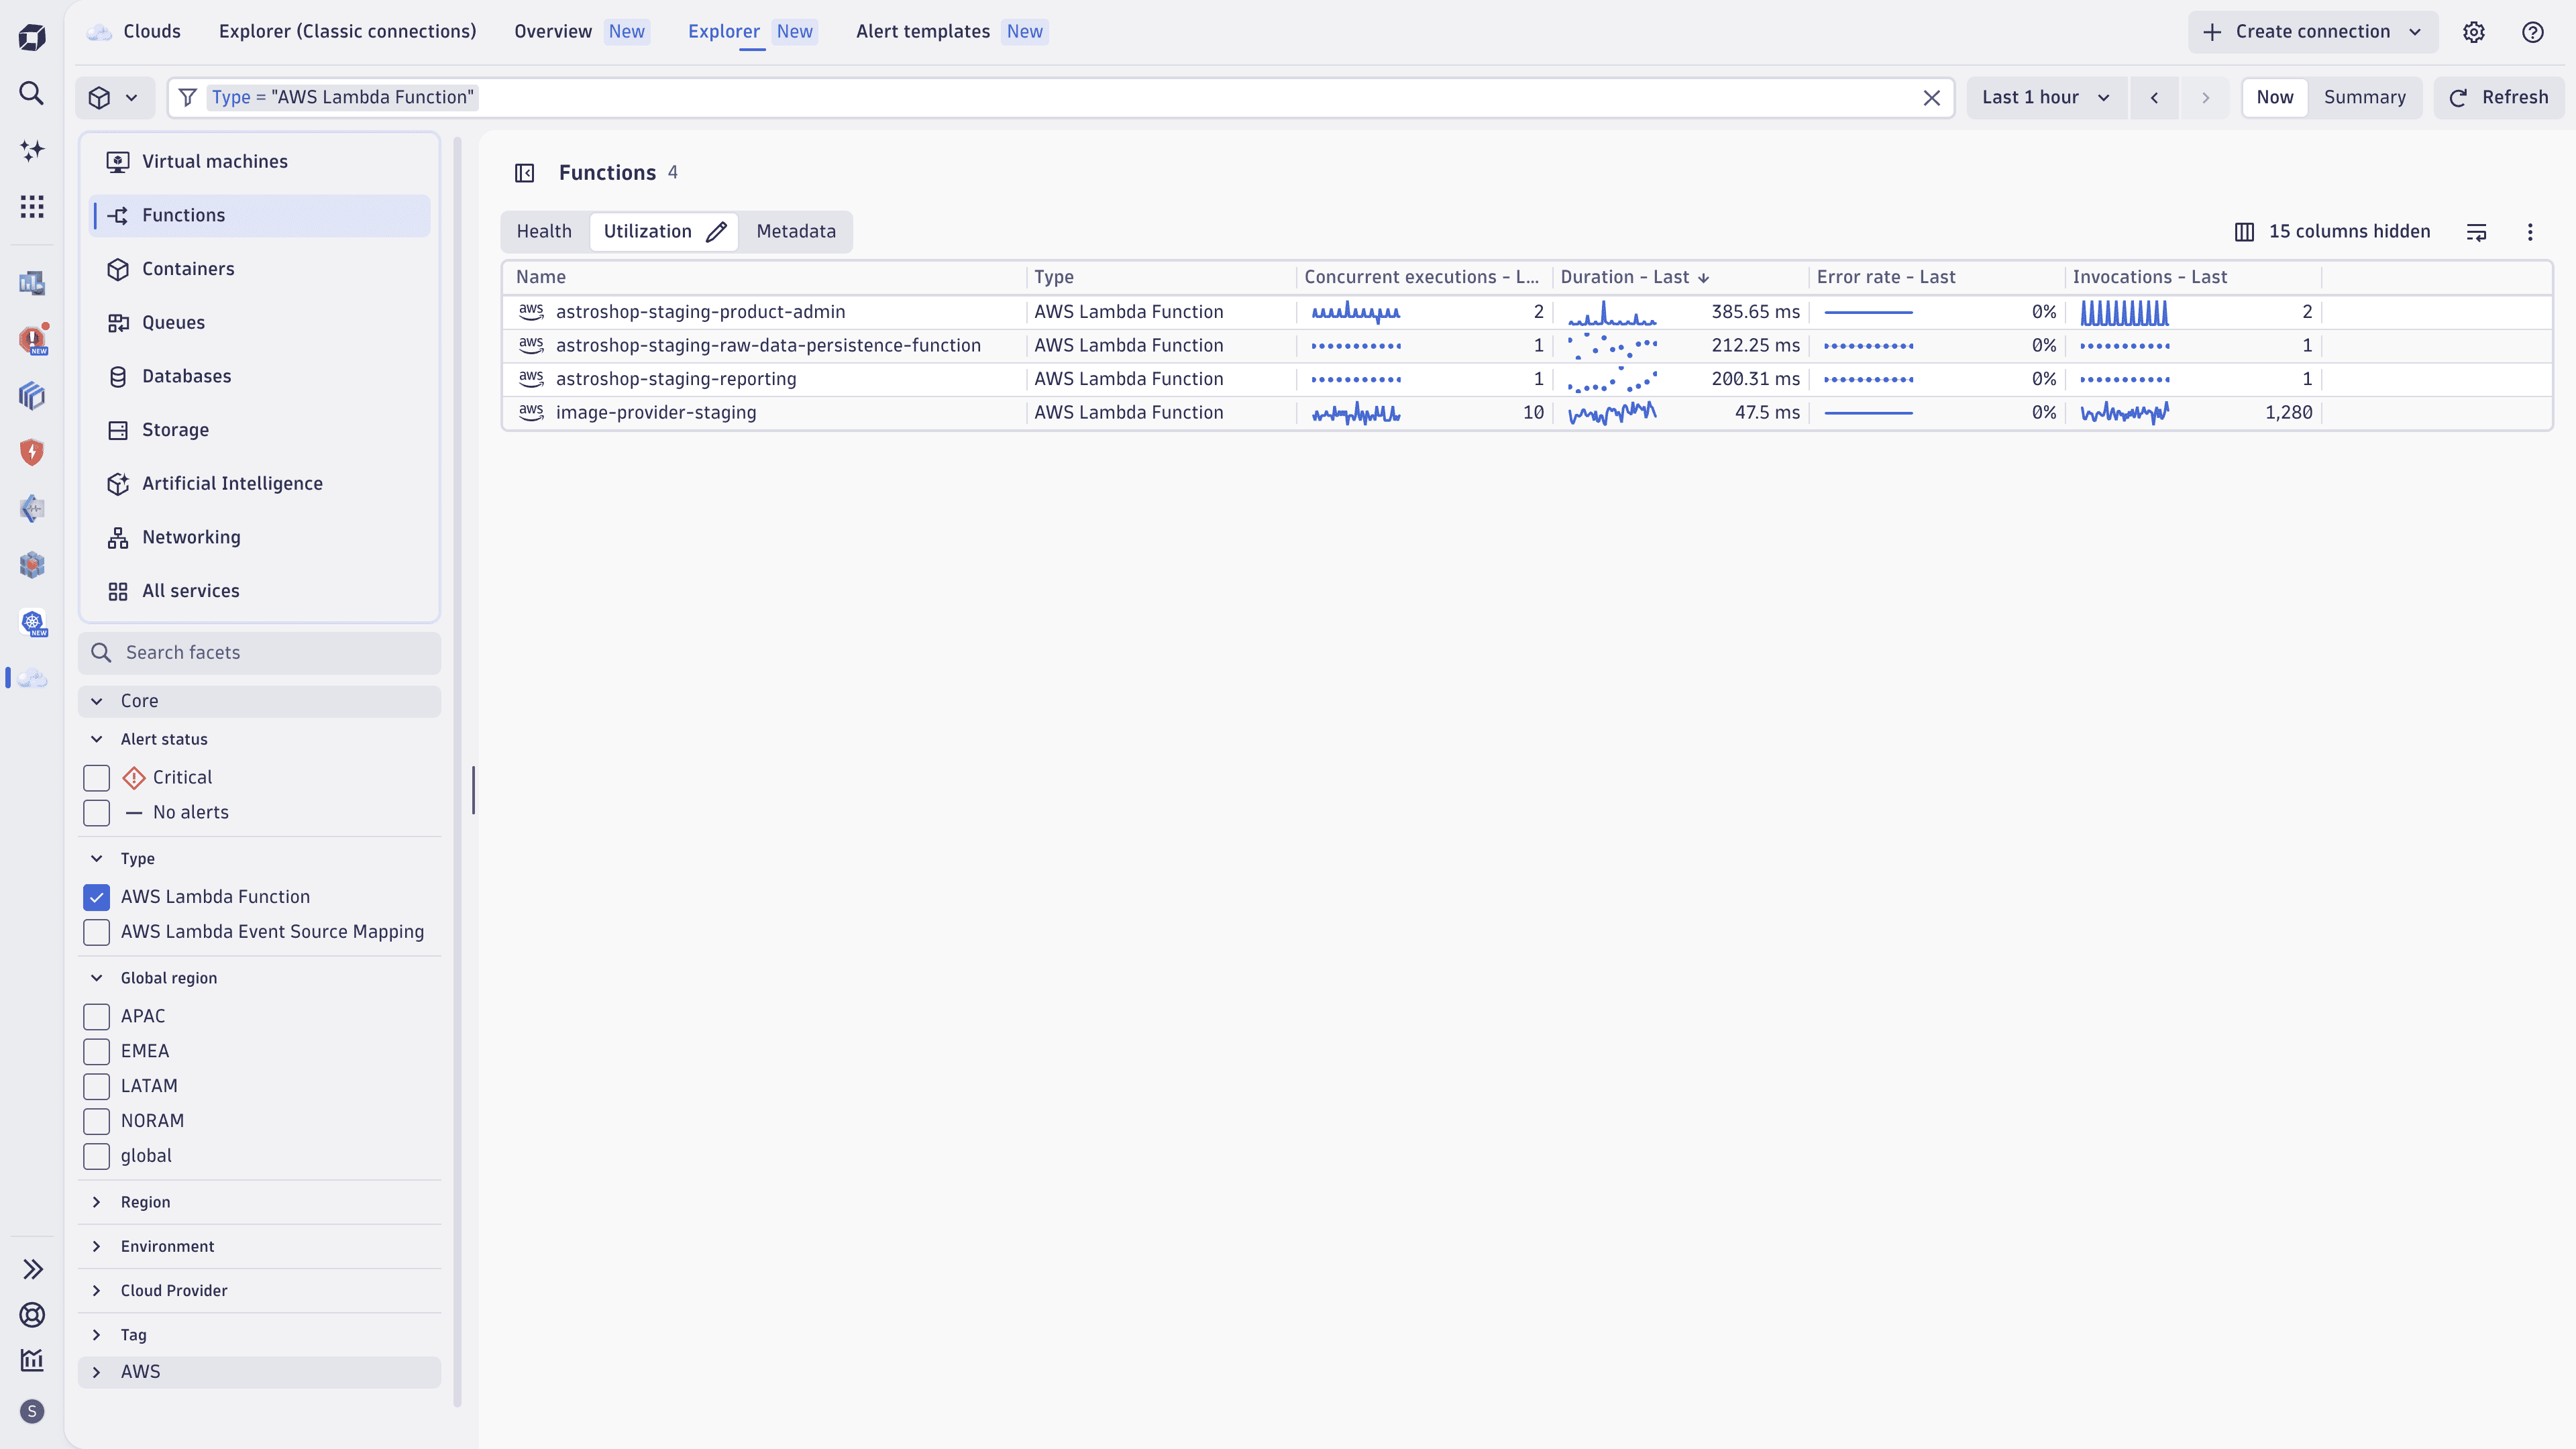The height and width of the screenshot is (1449, 2576).
Task: Uncheck the AWS Lambda Function type filter
Action: [x=96, y=897]
